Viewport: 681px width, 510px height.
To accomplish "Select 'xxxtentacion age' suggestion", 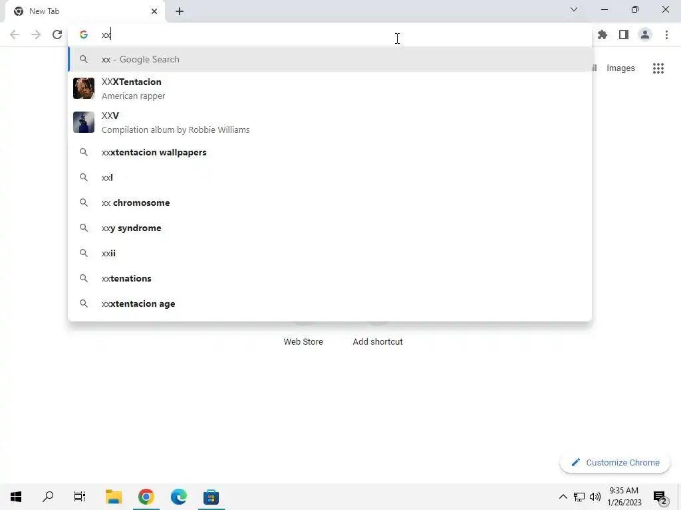I will click(330, 303).
